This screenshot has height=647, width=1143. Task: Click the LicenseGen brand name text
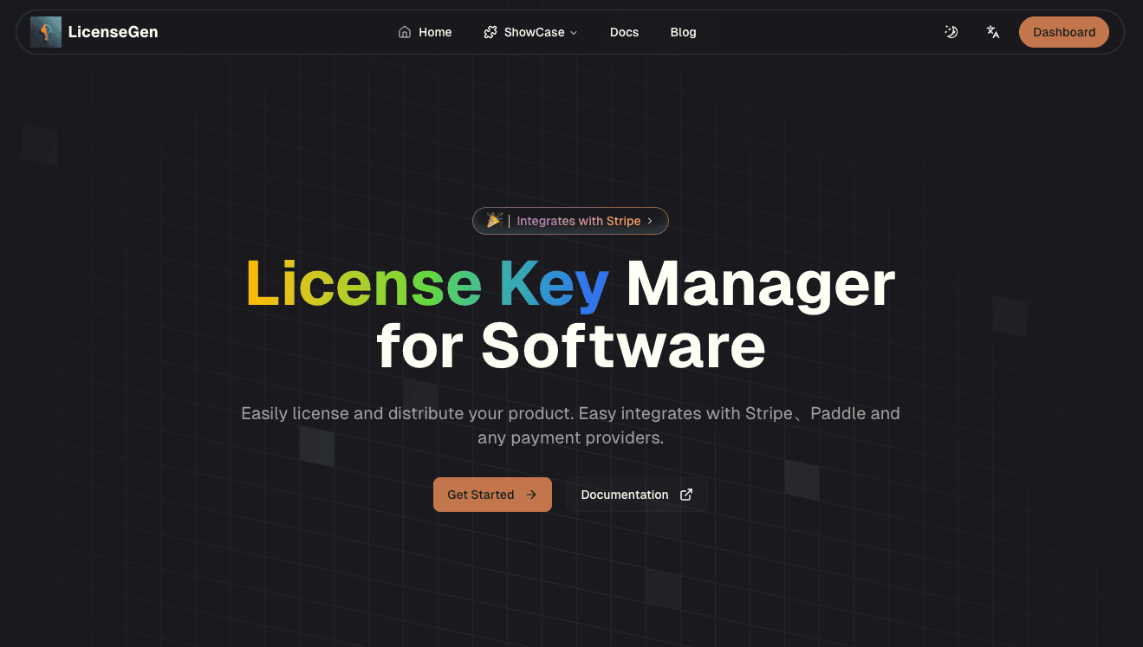coord(113,32)
